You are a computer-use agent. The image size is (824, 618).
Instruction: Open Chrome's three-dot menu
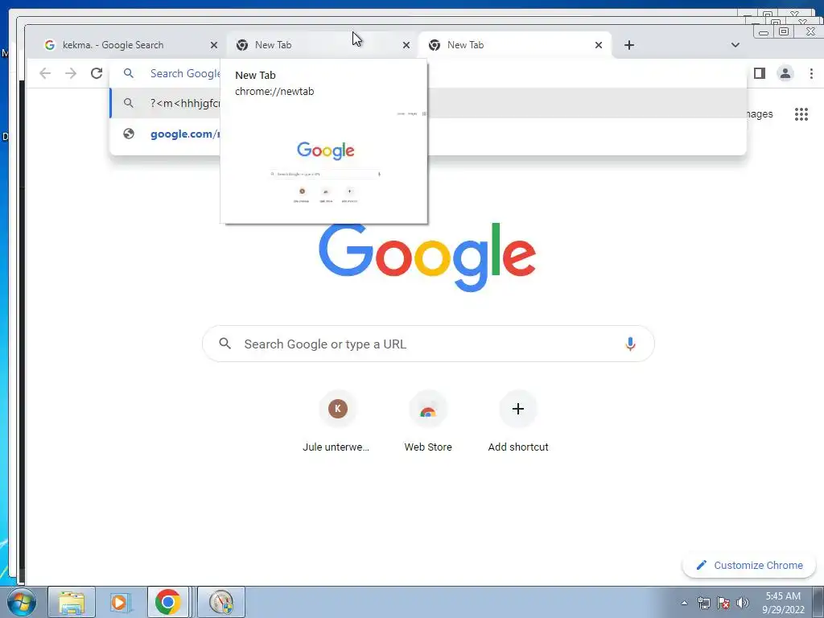[811, 73]
